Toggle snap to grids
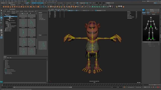Image resolution: width=161 pixels, height=90 pixels. pyautogui.click(x=48, y=3)
